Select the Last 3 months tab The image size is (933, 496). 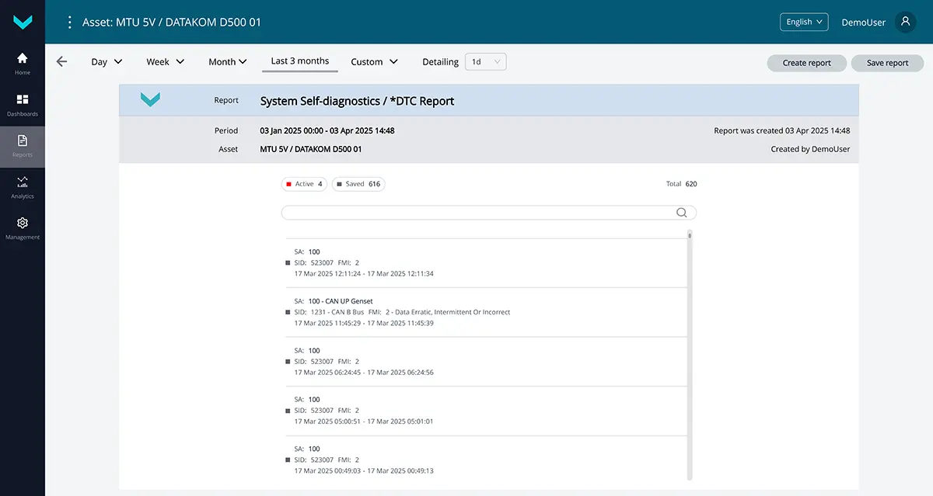(x=299, y=61)
